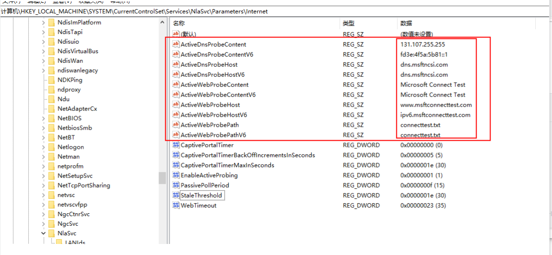Viewport: 552px width, 255px height.
Task: Click the ActiveWebProbePath string icon
Action: click(176, 125)
